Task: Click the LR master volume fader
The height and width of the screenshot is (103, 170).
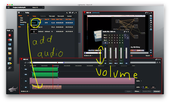Action: (x=126, y=53)
